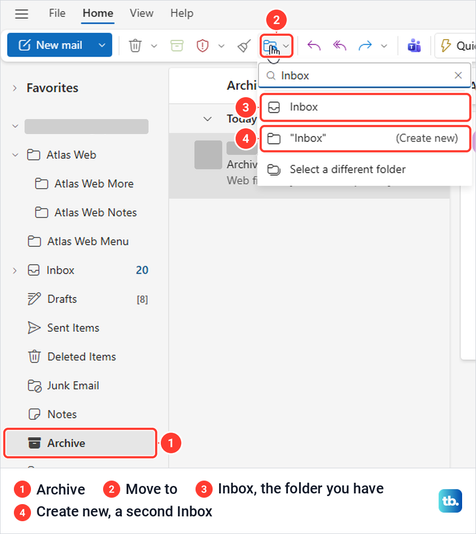476x534 pixels.
Task: Open the New mail dropdown arrow
Action: [102, 45]
